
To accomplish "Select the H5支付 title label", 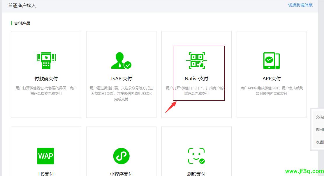I will [46, 174].
